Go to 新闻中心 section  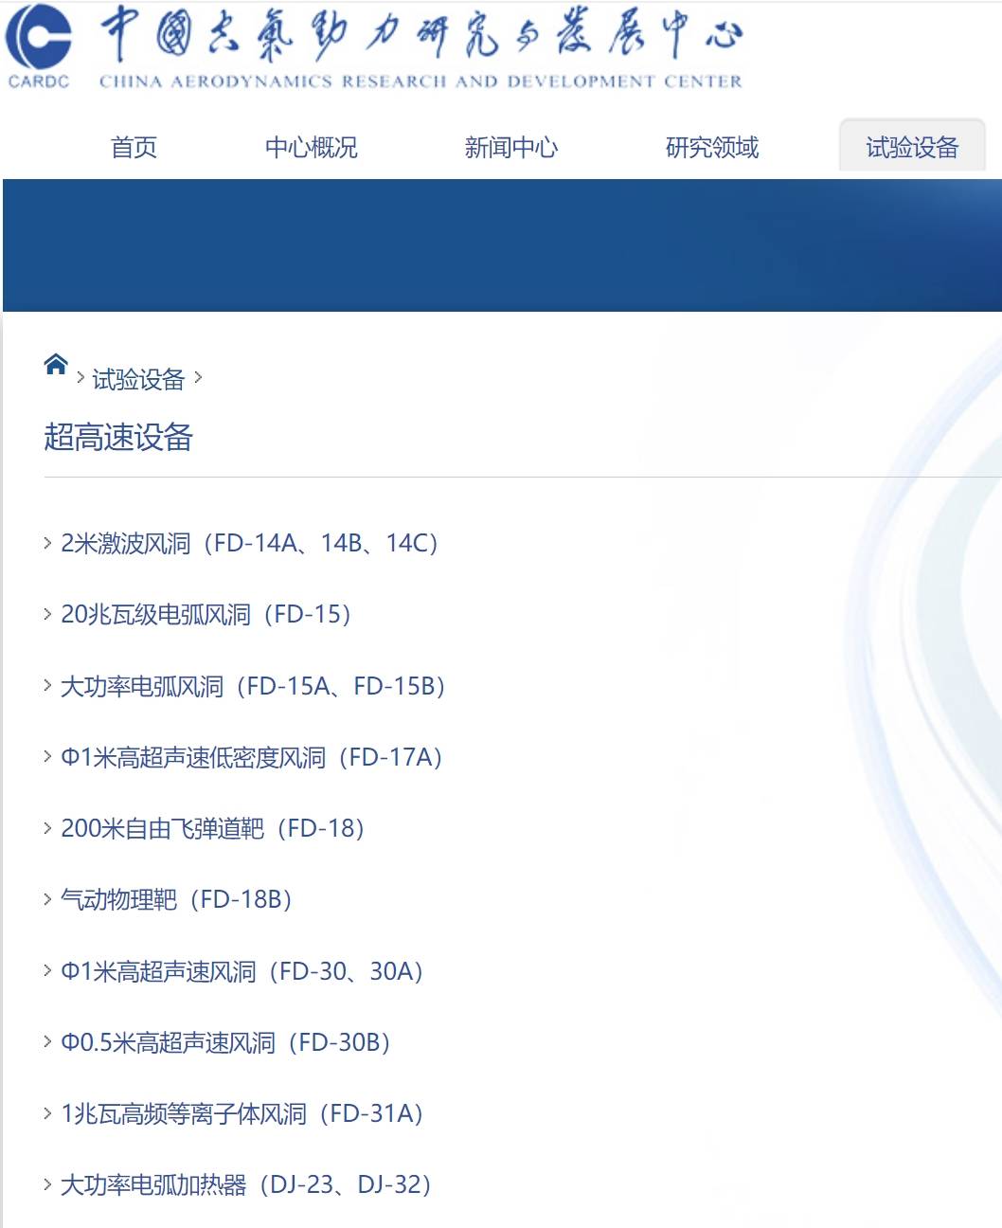pyautogui.click(x=511, y=148)
